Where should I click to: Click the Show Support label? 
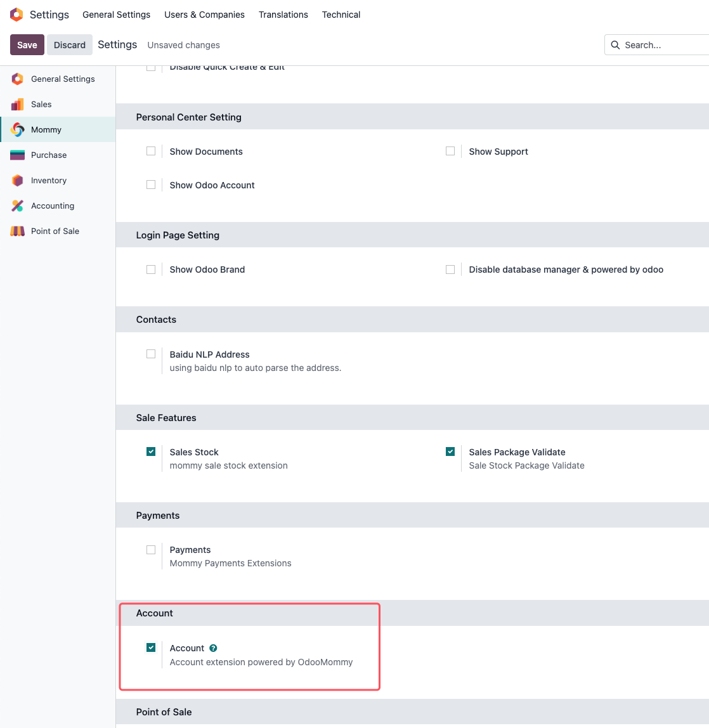[498, 152]
